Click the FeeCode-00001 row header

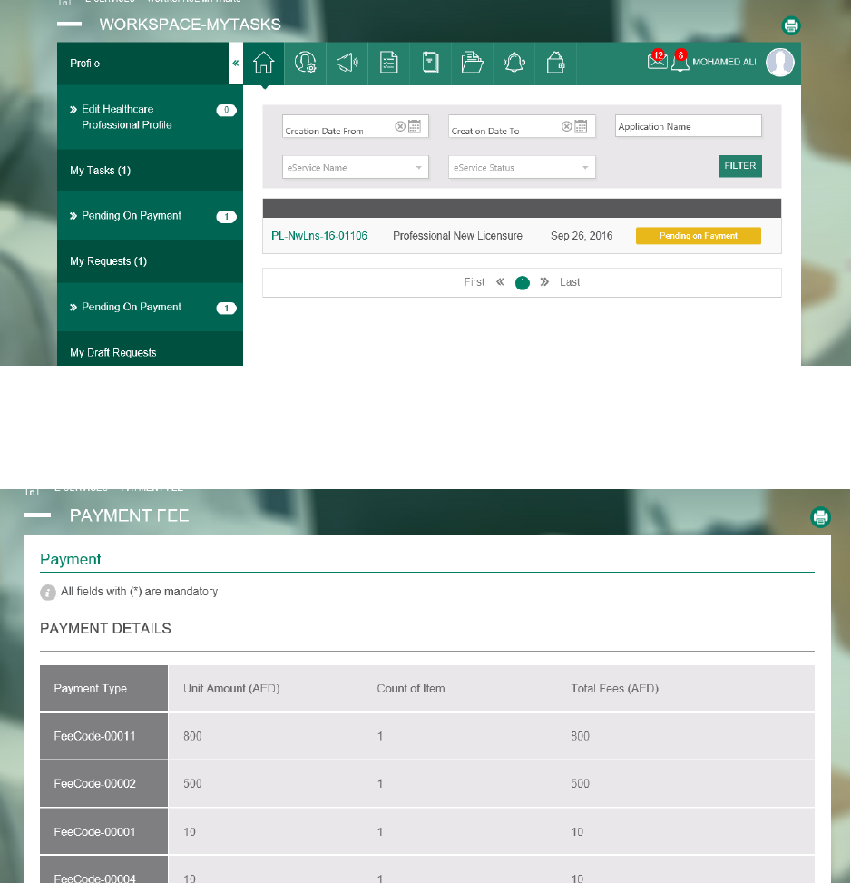pyautogui.click(x=103, y=832)
